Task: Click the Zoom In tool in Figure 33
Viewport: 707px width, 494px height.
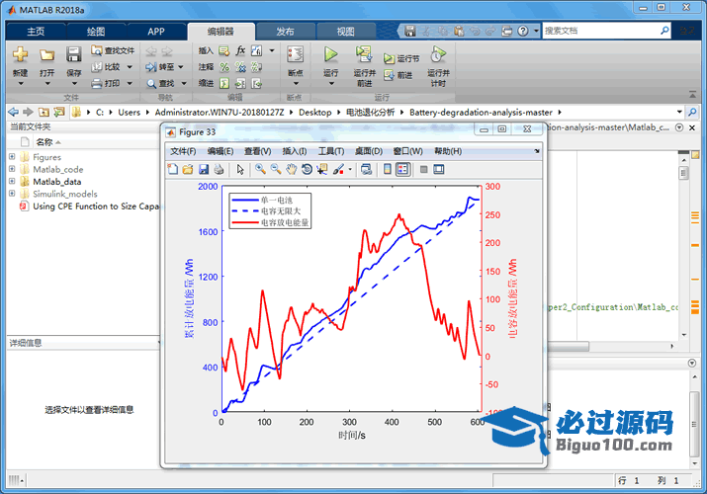Action: [260, 169]
